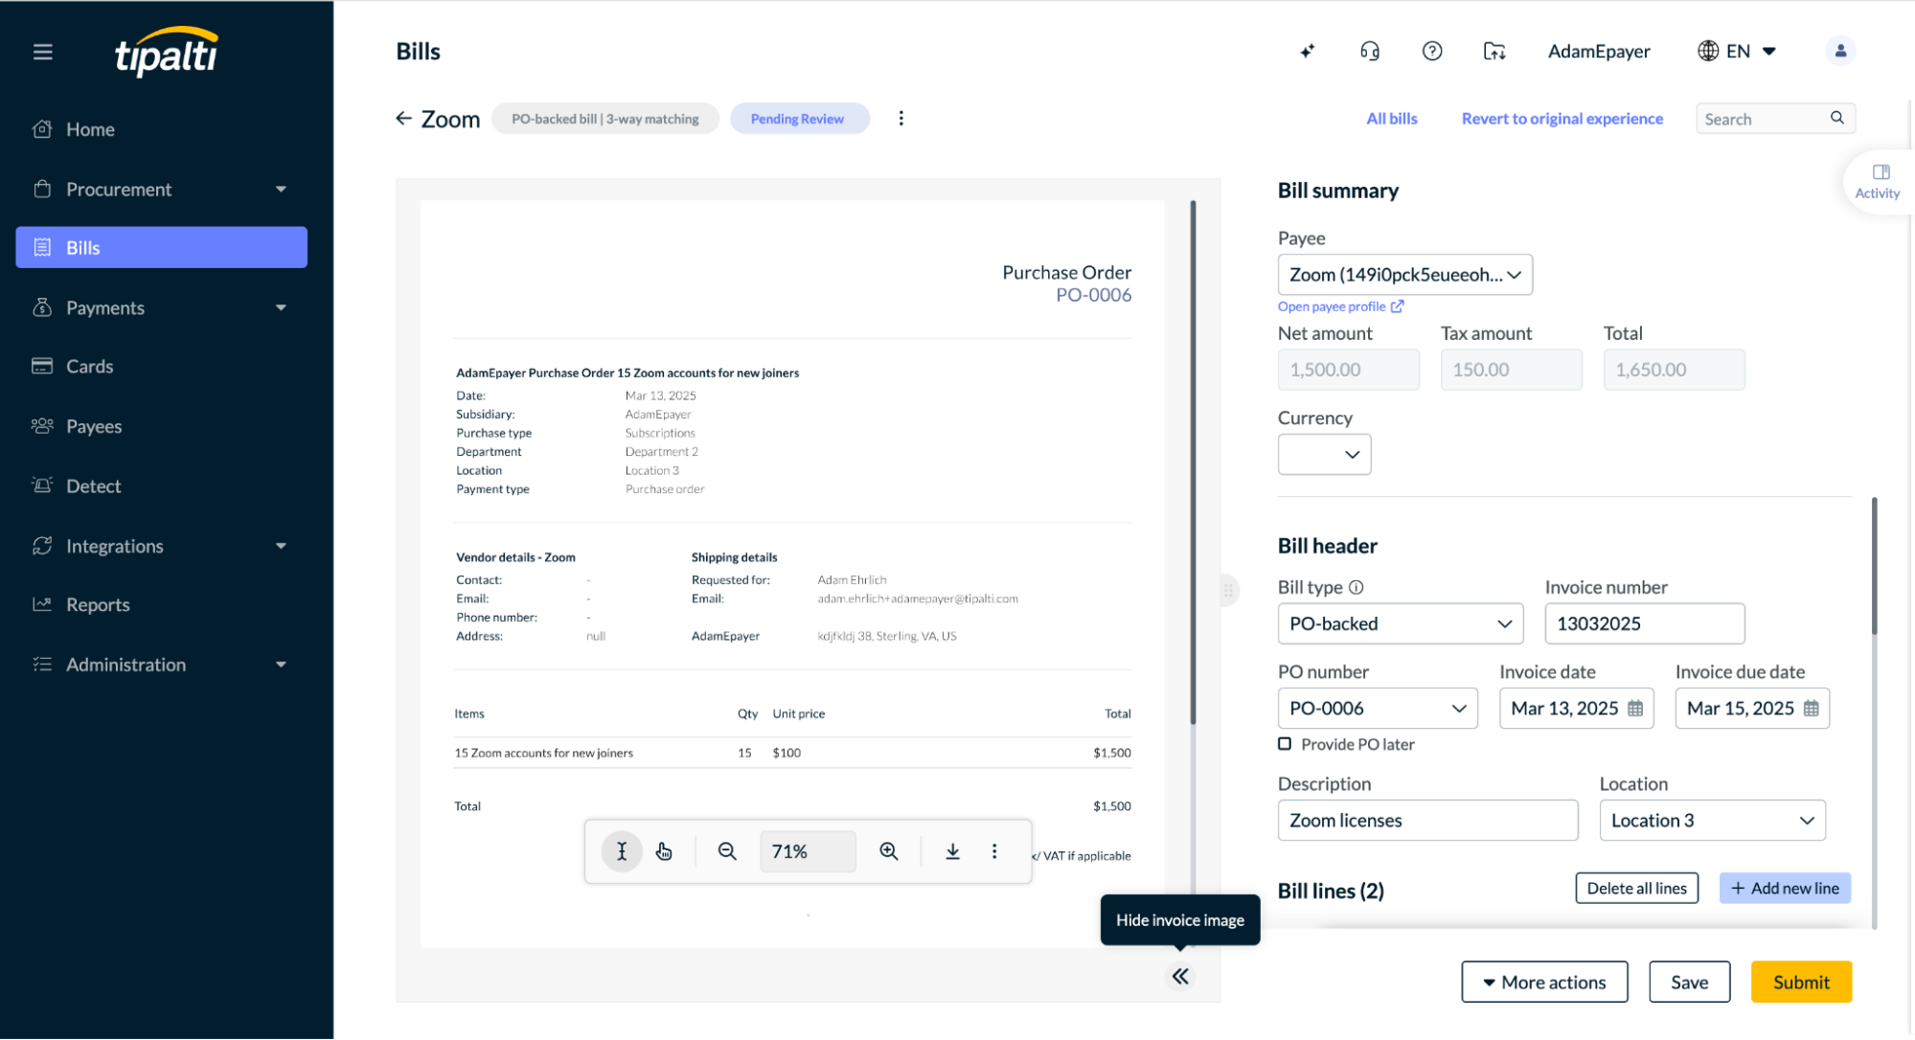Open the user profile avatar
This screenshot has width=1915, height=1040.
click(x=1840, y=52)
